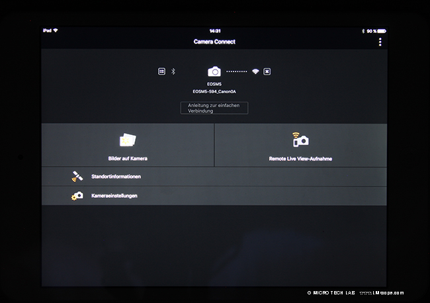
Task: Open Bilder auf Kamera
Action: tap(128, 159)
